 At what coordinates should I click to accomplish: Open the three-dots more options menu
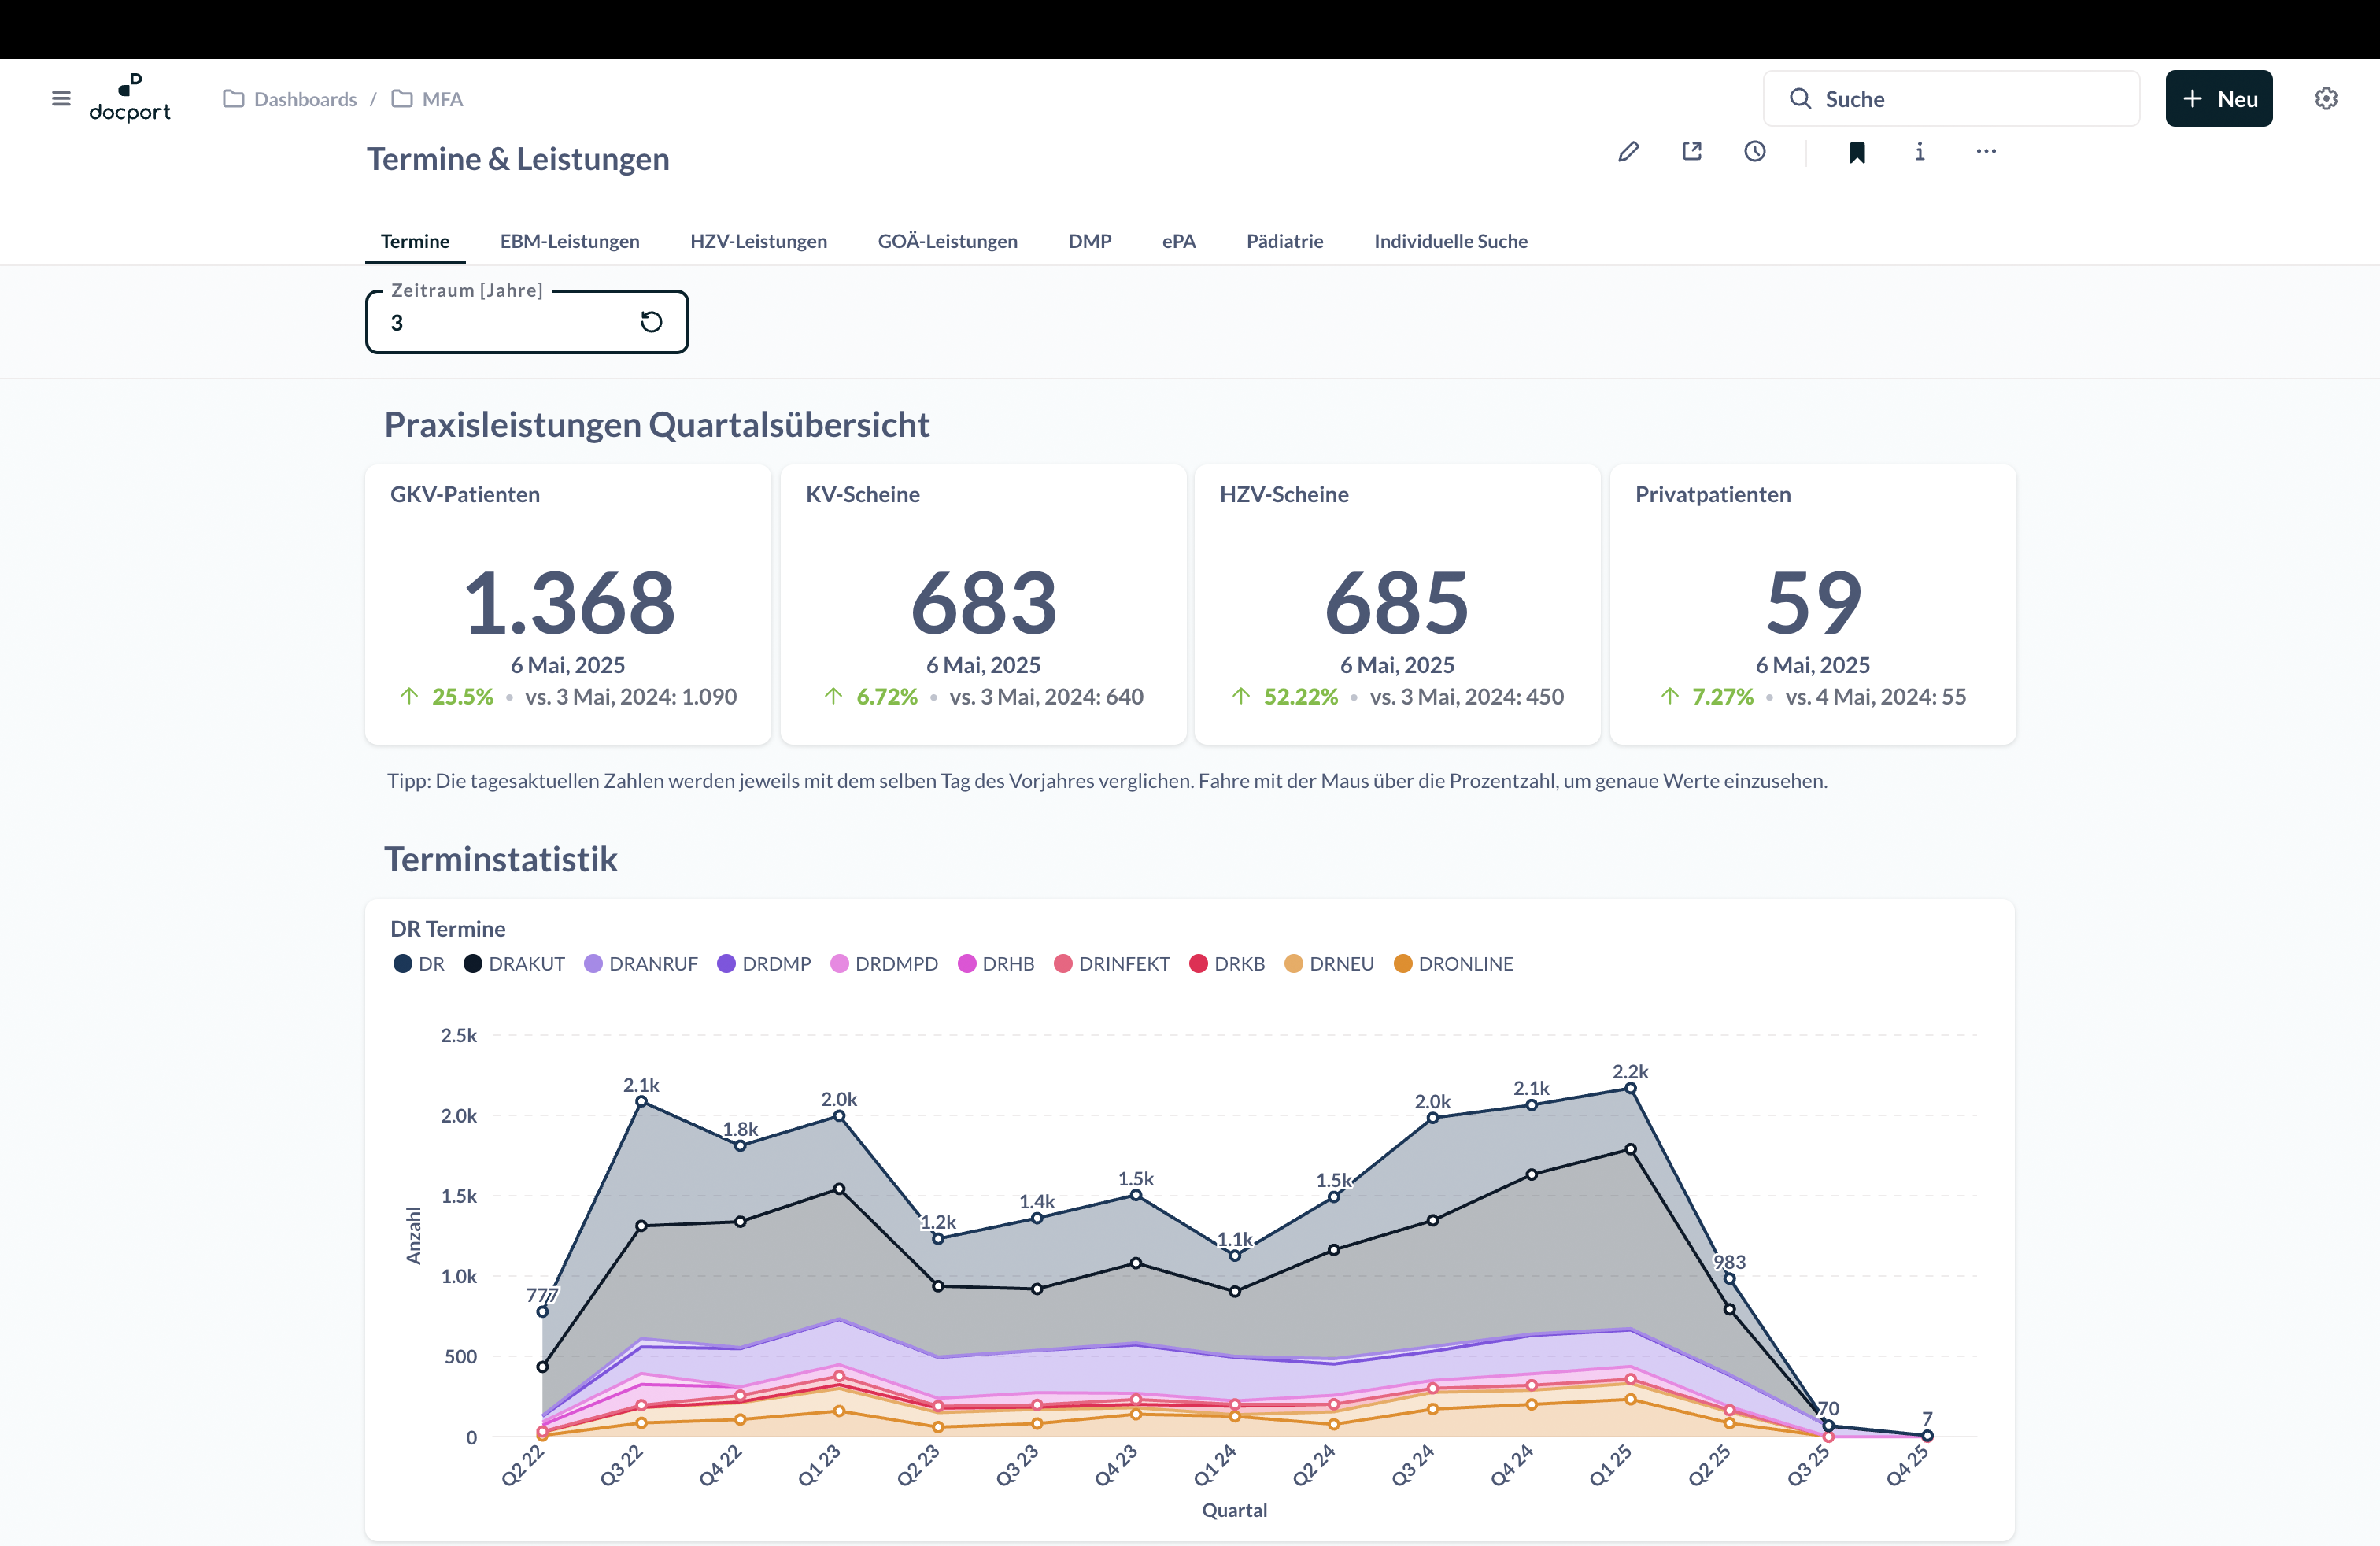(1986, 152)
